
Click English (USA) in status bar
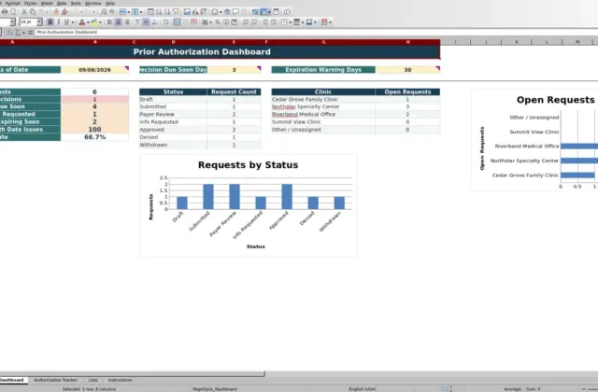tap(362, 389)
